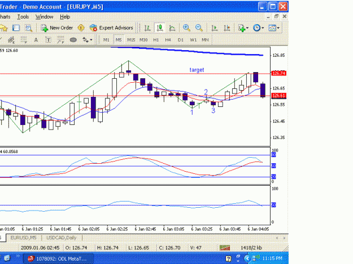This screenshot has width=353, height=264.
Task: Minimize the inner chart window
Action: click(x=268, y=16)
